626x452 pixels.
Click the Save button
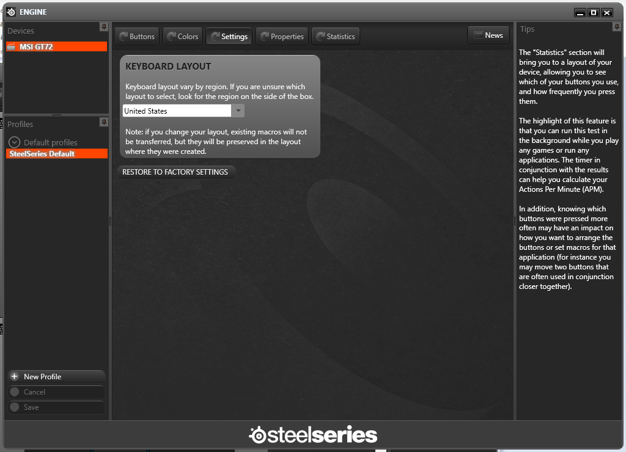tap(56, 407)
